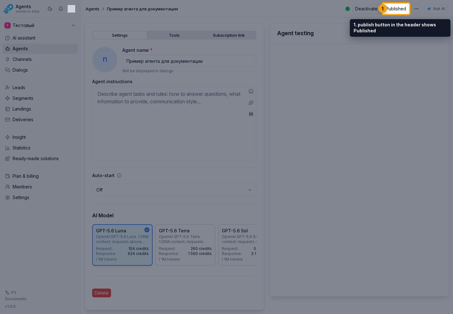Open the three-dots more menu
This screenshot has width=453, height=314.
pyautogui.click(x=417, y=9)
